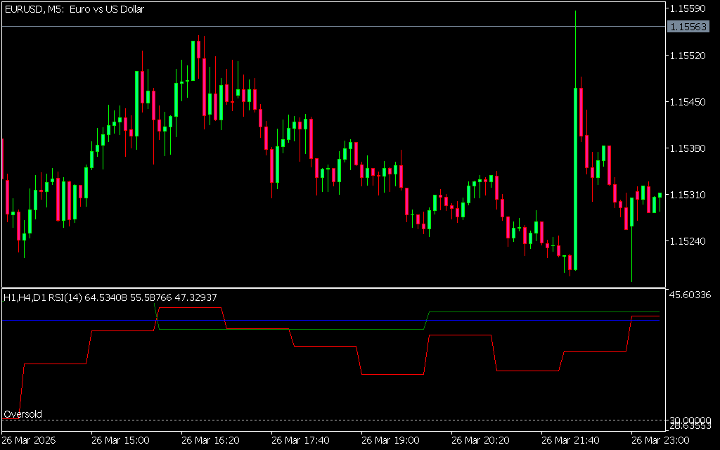Click the 26 Mar 19:00 time label

pyautogui.click(x=390, y=440)
